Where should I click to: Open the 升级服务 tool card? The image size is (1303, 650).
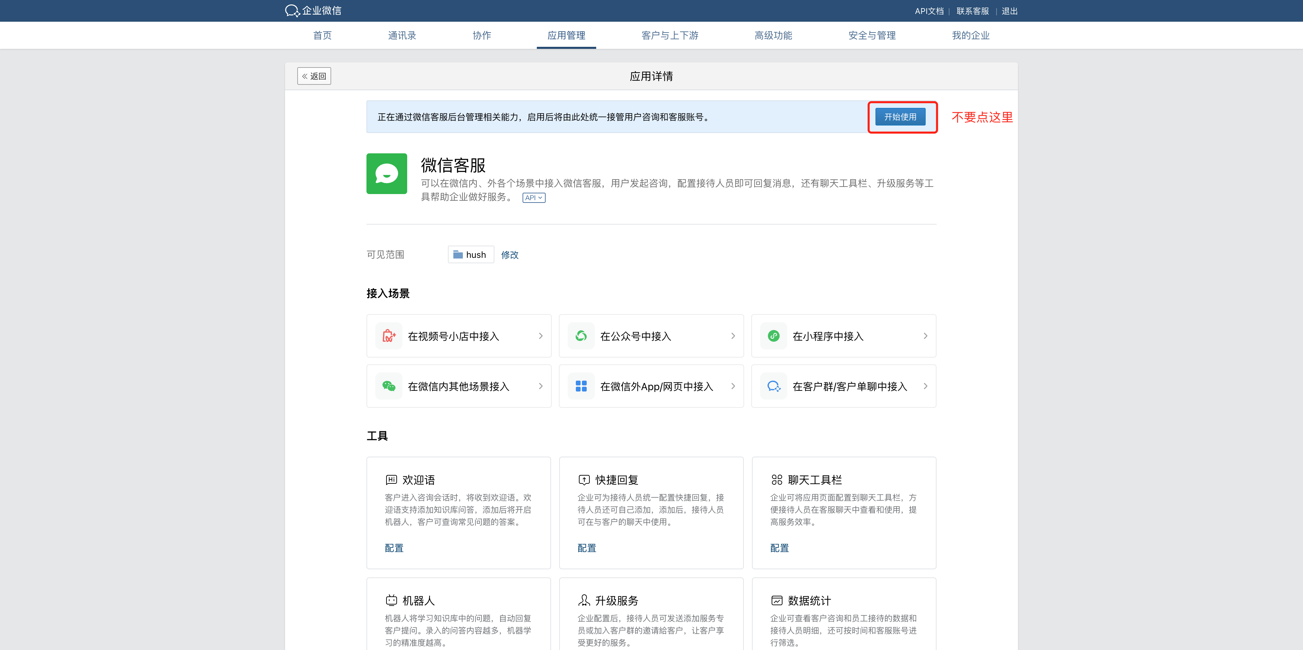coord(651,614)
